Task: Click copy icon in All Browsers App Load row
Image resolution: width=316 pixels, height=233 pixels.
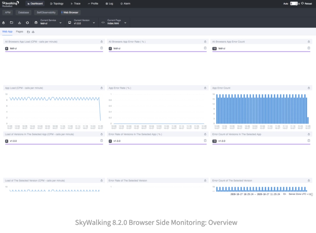Action: (102, 48)
